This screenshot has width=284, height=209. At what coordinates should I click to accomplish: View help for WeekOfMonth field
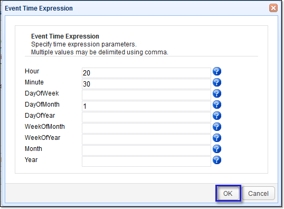(x=217, y=127)
